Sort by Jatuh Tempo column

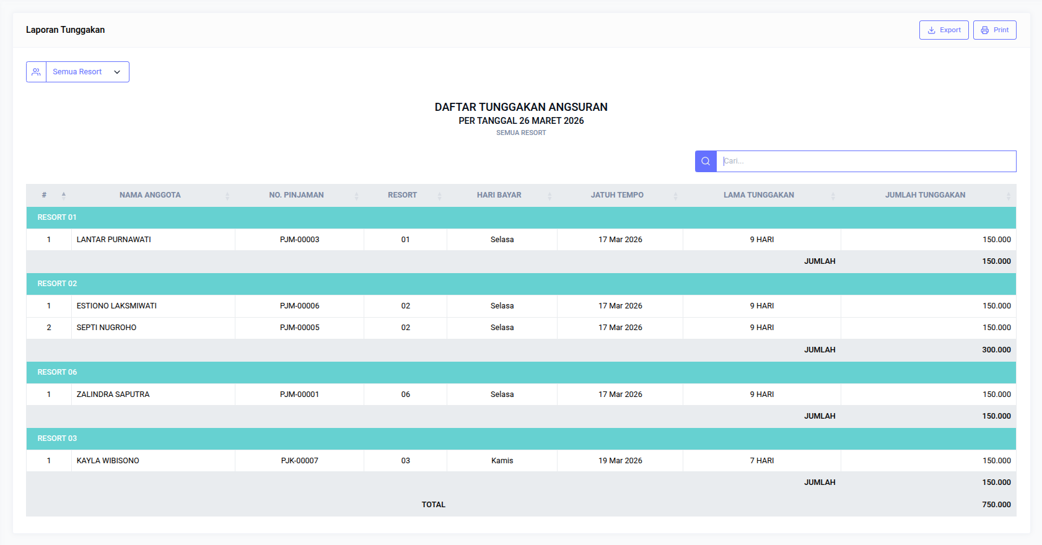[617, 195]
